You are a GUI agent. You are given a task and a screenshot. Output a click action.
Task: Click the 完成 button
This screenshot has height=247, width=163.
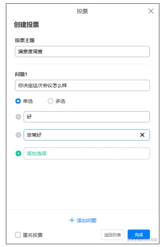tap(139, 235)
